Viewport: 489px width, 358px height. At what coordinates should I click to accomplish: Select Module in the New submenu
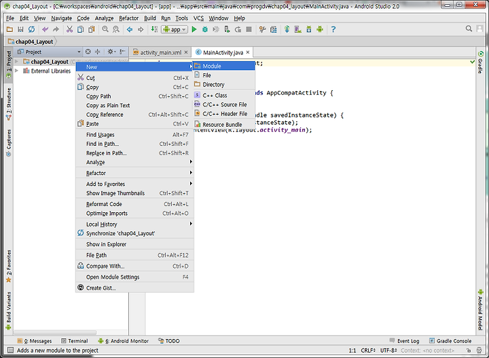tap(224, 66)
